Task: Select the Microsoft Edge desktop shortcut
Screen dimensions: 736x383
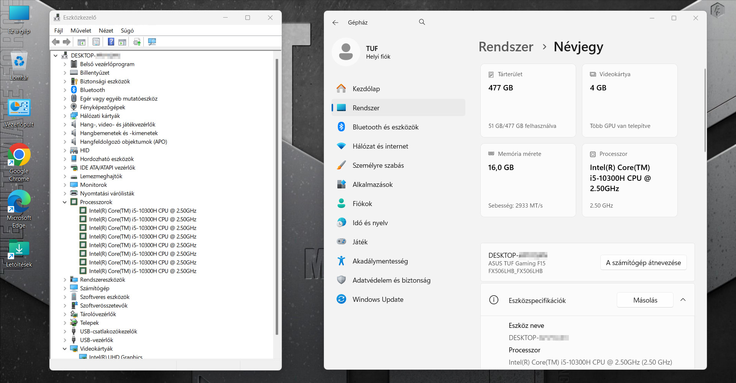Action: coord(19,210)
